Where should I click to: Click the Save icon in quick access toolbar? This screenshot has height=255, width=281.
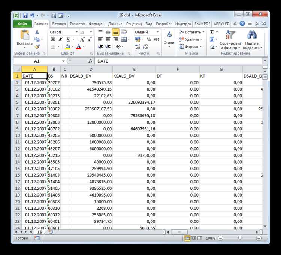point(25,16)
